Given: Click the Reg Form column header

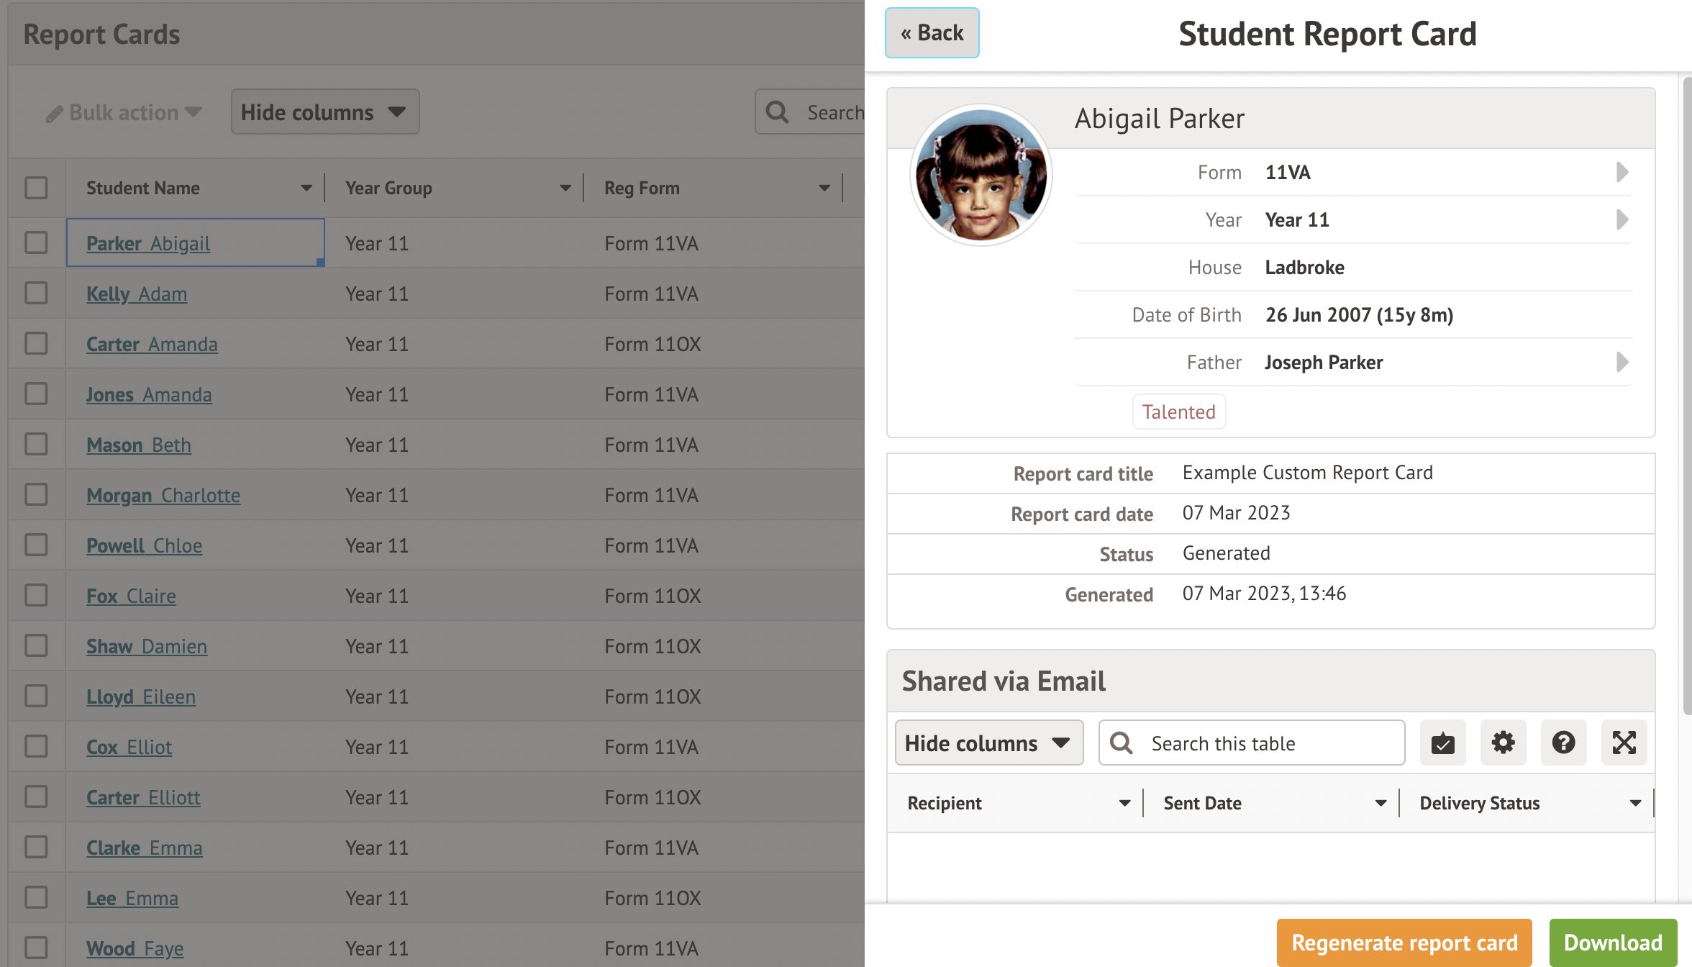Looking at the screenshot, I should pyautogui.click(x=642, y=187).
